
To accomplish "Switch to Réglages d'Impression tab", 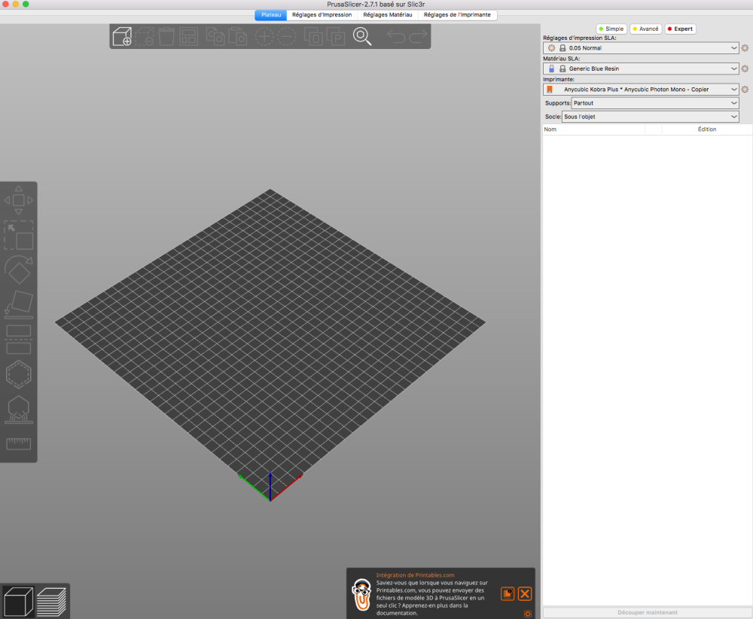I will pyautogui.click(x=322, y=15).
